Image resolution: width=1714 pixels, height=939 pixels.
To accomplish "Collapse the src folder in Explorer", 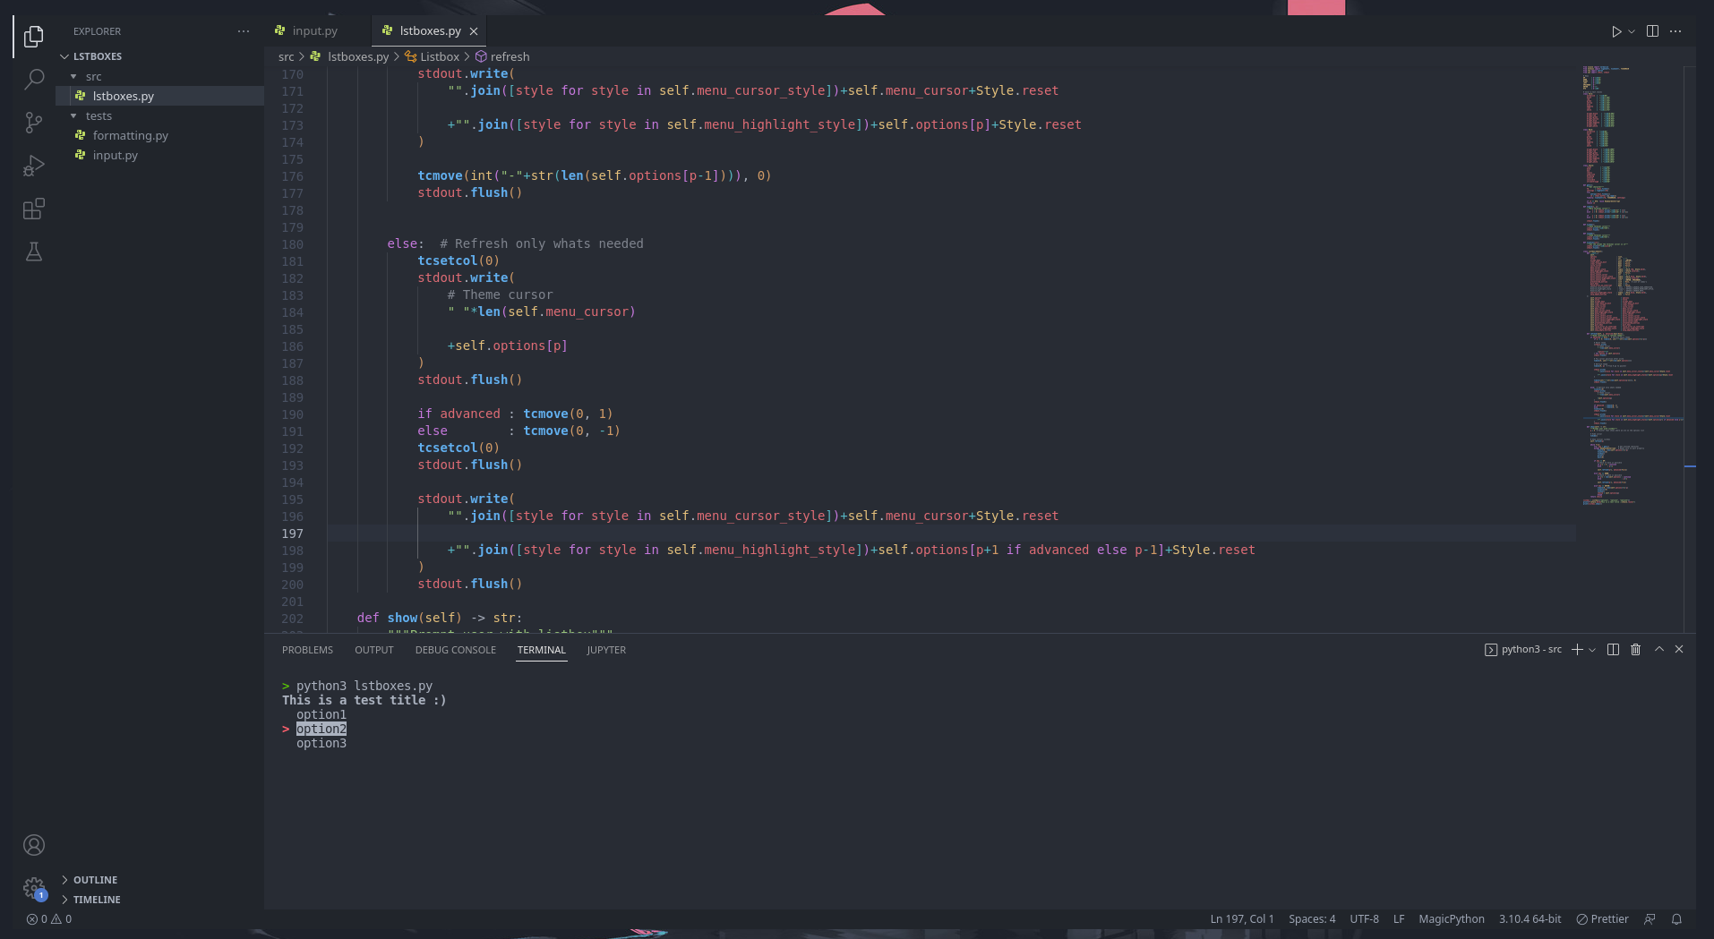I will click(94, 77).
